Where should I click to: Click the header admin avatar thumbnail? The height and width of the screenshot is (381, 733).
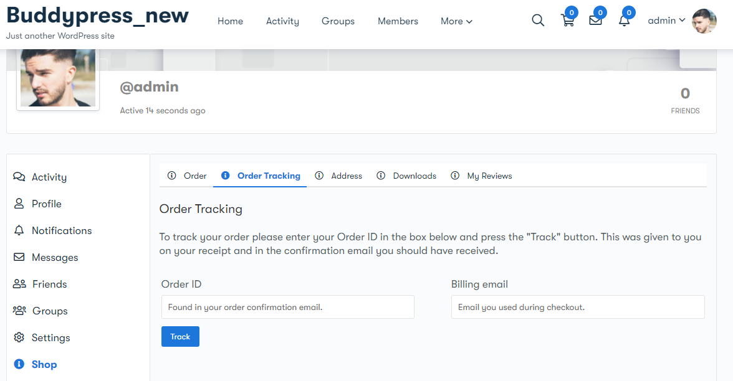(704, 21)
